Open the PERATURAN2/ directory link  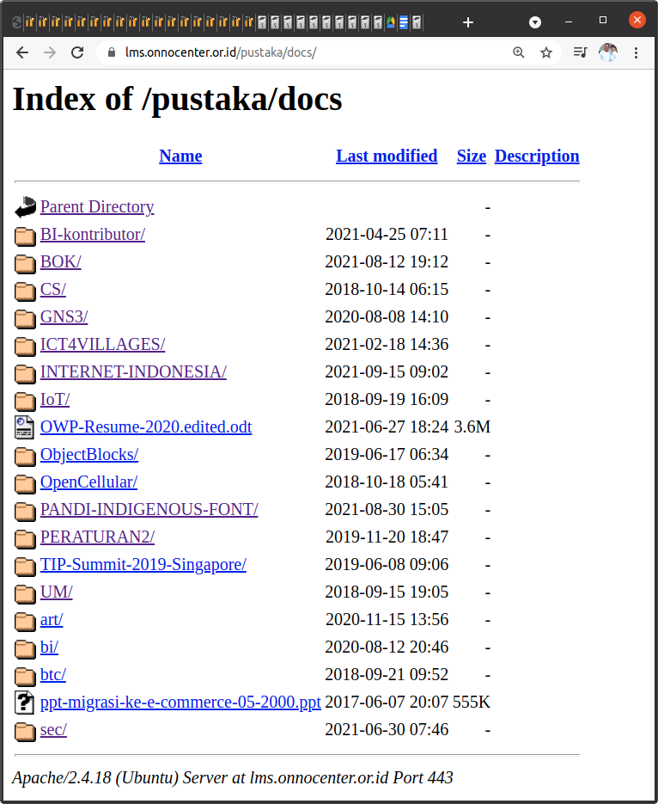[97, 537]
